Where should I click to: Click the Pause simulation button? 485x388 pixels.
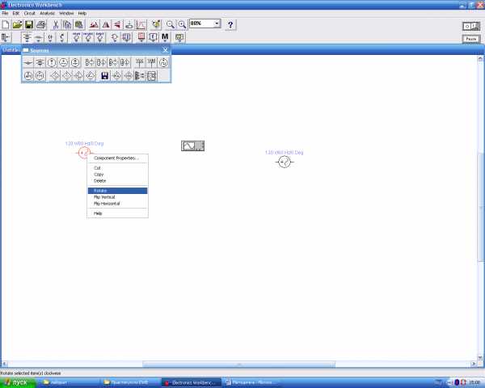(471, 39)
